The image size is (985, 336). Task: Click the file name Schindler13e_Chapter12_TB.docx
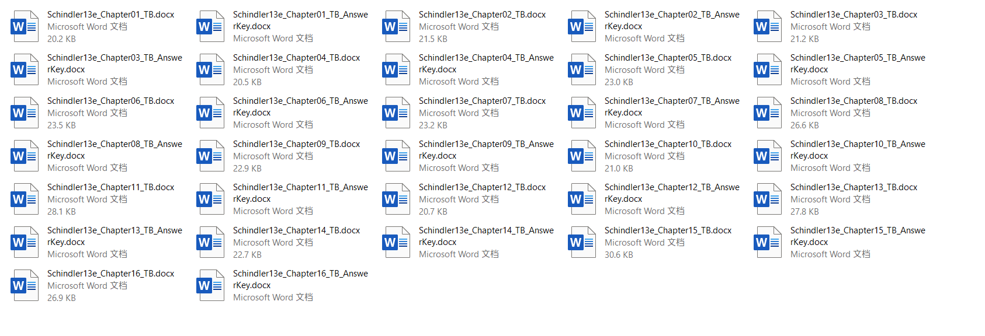tap(482, 187)
